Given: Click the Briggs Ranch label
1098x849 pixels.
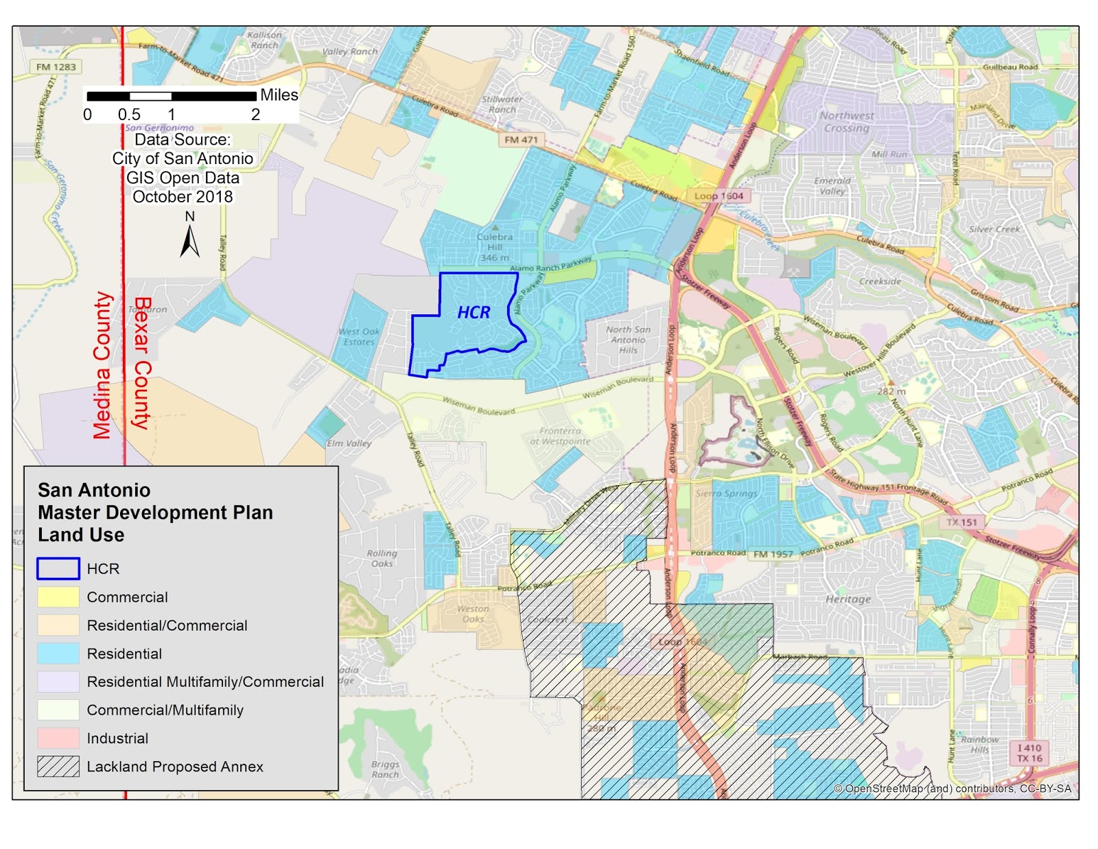Looking at the screenshot, I should (x=385, y=769).
